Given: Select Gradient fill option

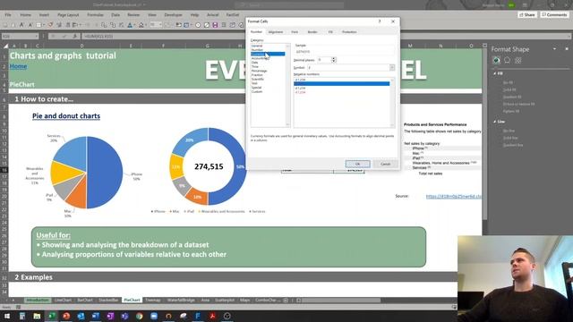Looking at the screenshot, I should coord(511,97).
